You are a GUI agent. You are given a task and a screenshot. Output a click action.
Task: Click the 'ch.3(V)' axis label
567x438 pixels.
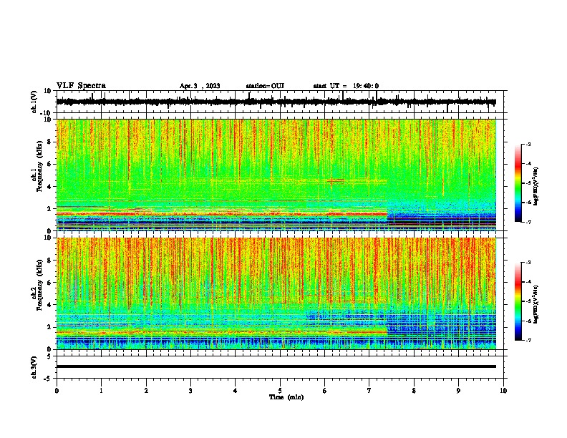(x=34, y=367)
